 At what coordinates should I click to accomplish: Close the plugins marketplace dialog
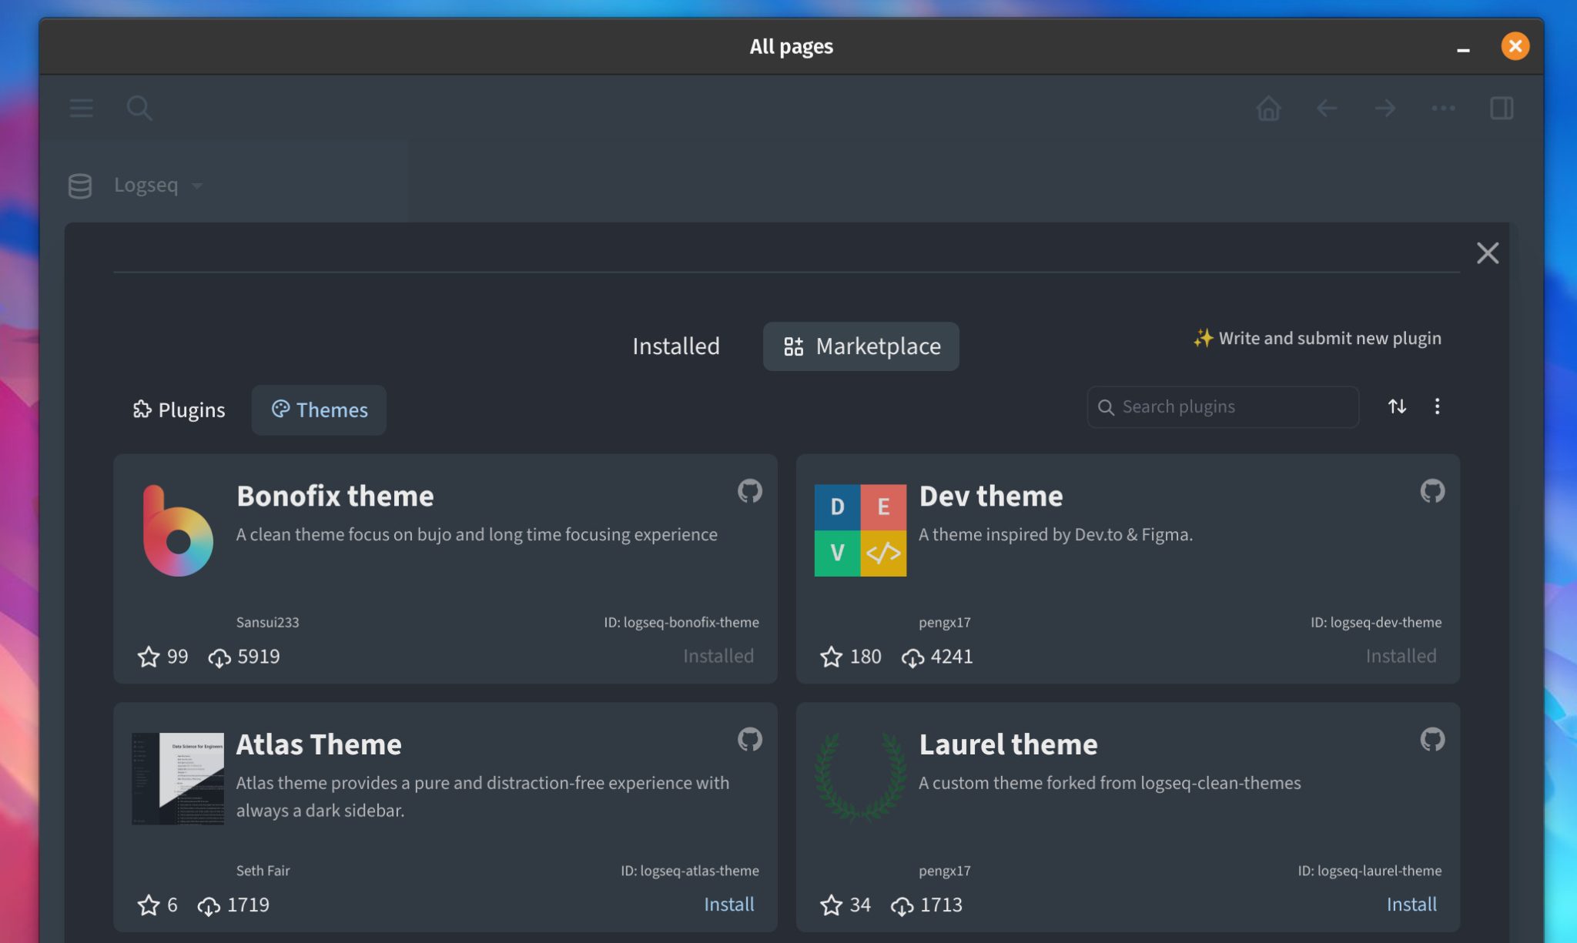(1487, 253)
